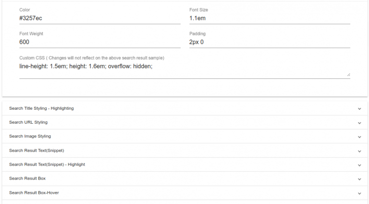Click the Font Weight field showing 600
The height and width of the screenshot is (204, 369).
coord(99,42)
